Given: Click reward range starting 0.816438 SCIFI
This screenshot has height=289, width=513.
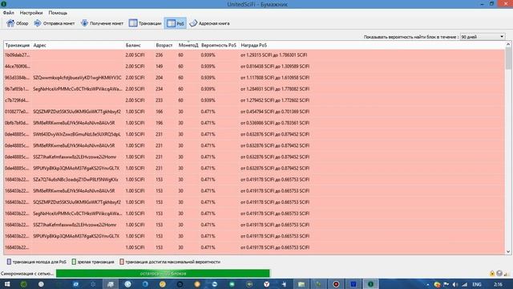Looking at the screenshot, I should point(275,66).
